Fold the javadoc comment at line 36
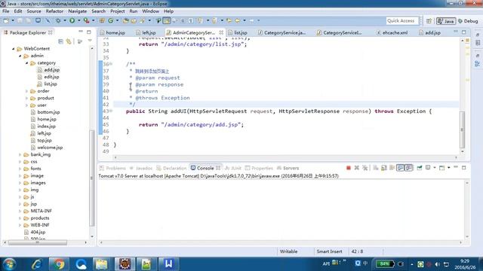The image size is (483, 271). coord(111,64)
